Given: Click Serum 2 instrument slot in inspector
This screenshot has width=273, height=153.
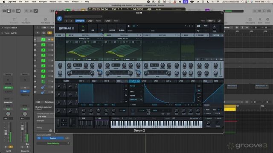Looking at the screenshot, I should coord(8,88).
